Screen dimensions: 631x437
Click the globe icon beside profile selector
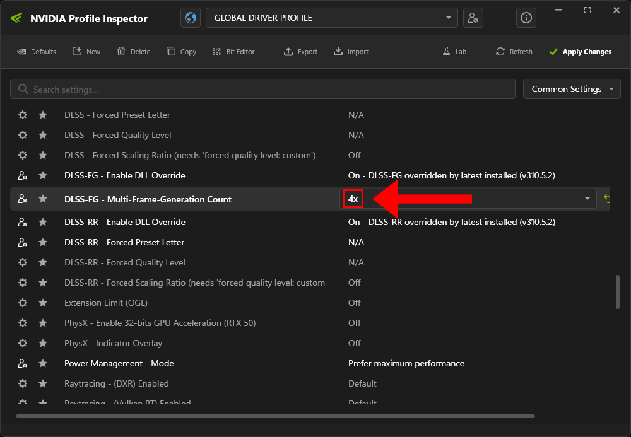191,18
